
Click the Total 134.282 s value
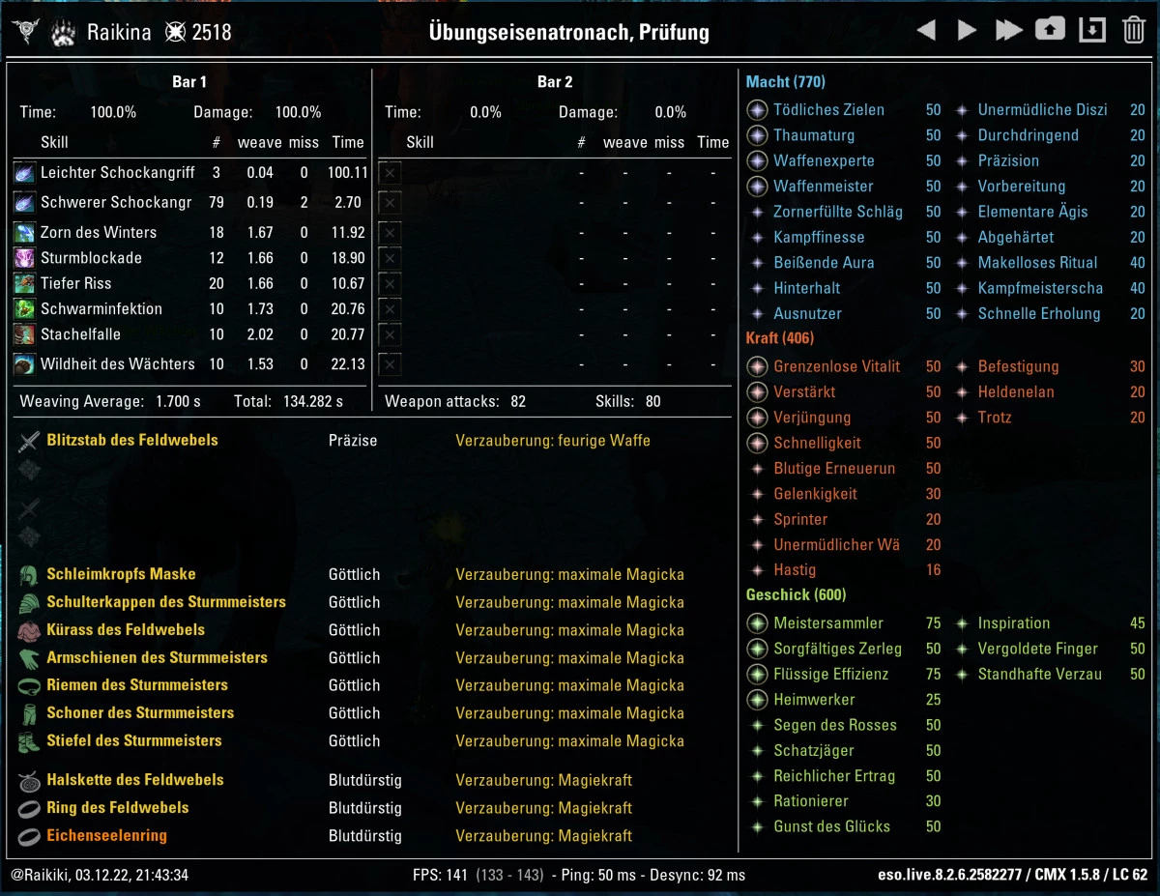(x=313, y=401)
